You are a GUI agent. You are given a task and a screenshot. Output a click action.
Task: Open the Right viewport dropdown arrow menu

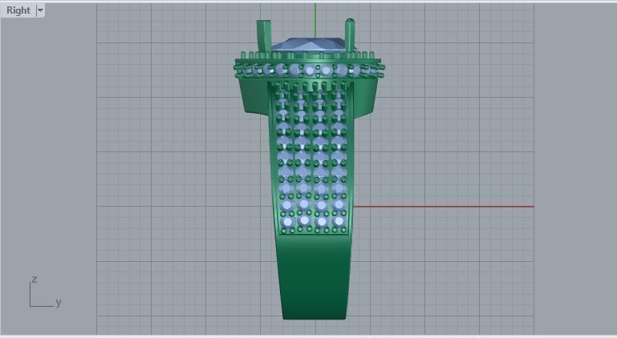(40, 10)
